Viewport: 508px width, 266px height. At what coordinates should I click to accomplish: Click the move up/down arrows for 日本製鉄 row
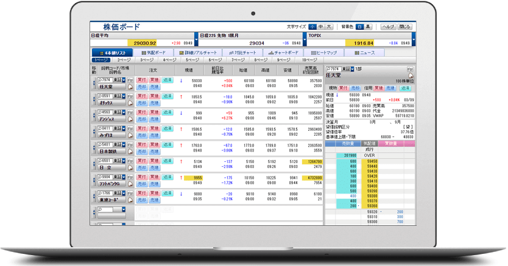94,148
